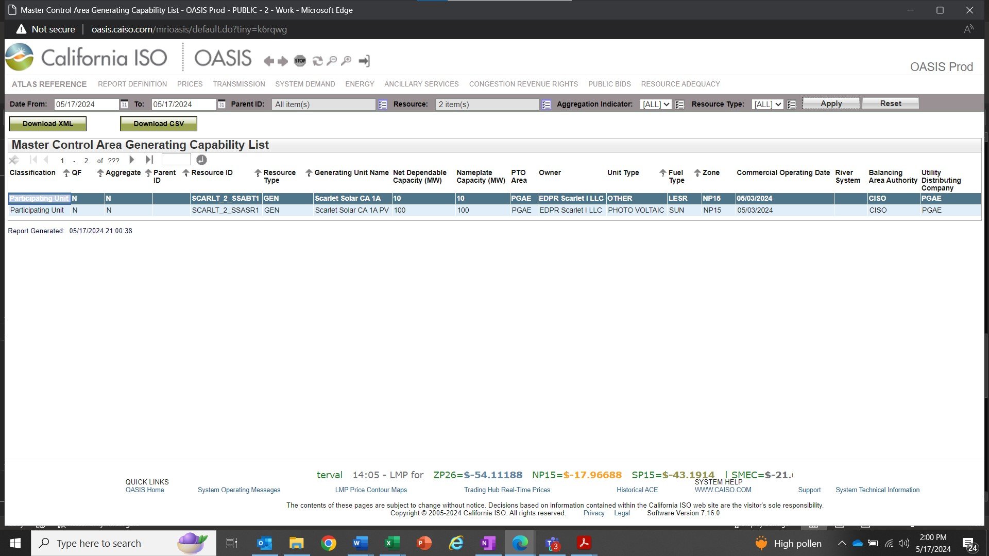989x556 pixels.
Task: Sort table by Resource ID arrow
Action: 186,173
